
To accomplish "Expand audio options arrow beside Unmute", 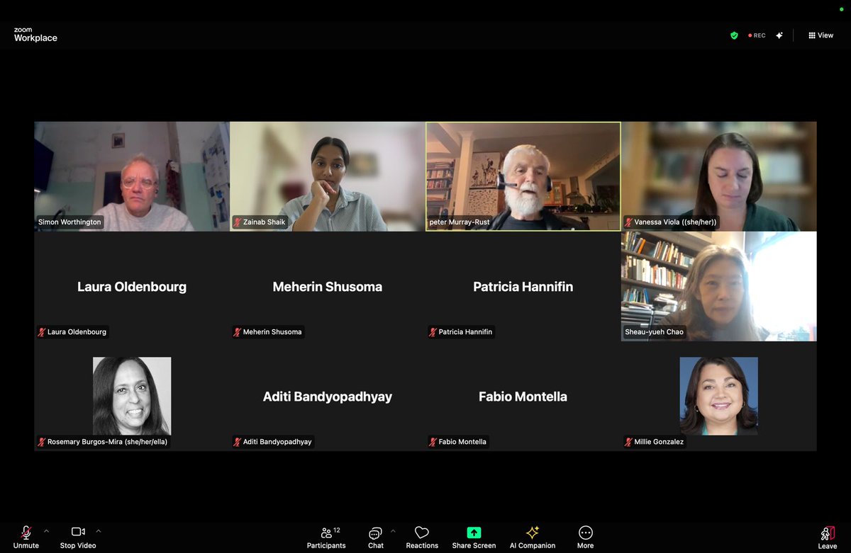I will click(47, 530).
